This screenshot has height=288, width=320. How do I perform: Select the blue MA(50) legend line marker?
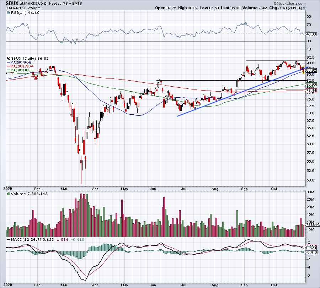(9, 63)
